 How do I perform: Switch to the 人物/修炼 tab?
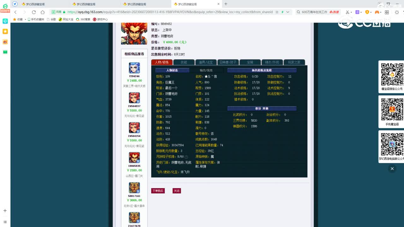162,62
